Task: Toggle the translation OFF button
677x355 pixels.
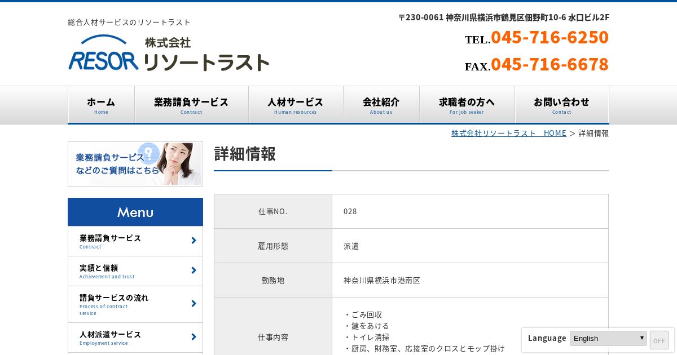Action: (659, 340)
